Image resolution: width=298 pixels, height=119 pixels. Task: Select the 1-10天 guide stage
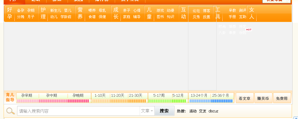100,96
